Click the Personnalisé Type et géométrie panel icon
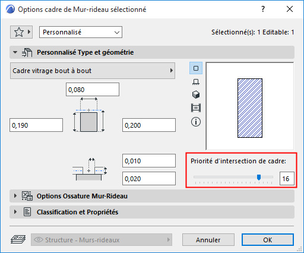The image size is (304, 253). tap(27, 52)
